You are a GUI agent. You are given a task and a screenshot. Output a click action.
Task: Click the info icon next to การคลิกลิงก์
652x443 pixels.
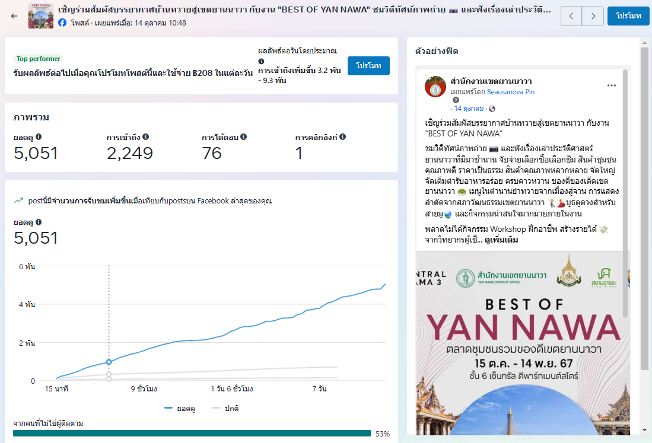pyautogui.click(x=342, y=137)
